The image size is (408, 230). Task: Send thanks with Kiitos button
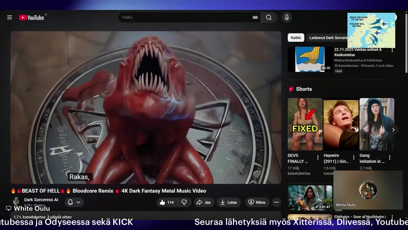[257, 202]
